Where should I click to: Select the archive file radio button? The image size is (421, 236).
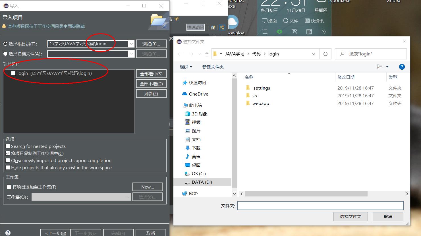click(5, 54)
